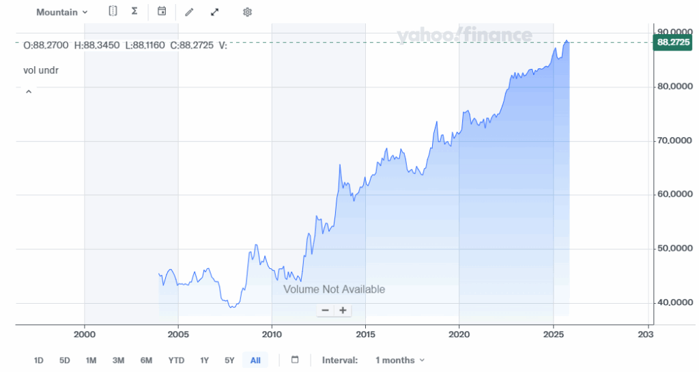Image resolution: width=699 pixels, height=372 pixels.
Task: Select the YTD time range
Action: (176, 360)
